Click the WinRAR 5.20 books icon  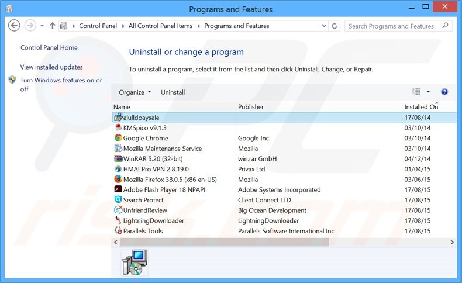tap(118, 158)
